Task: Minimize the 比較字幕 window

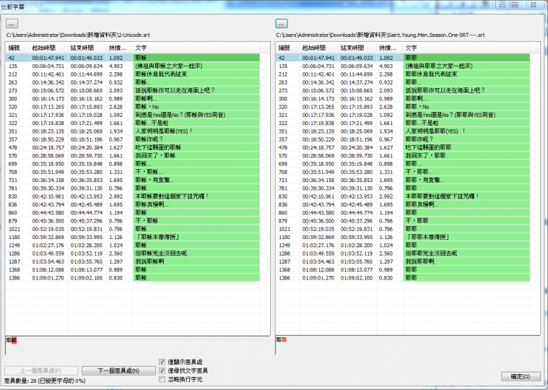Action: coord(503,5)
